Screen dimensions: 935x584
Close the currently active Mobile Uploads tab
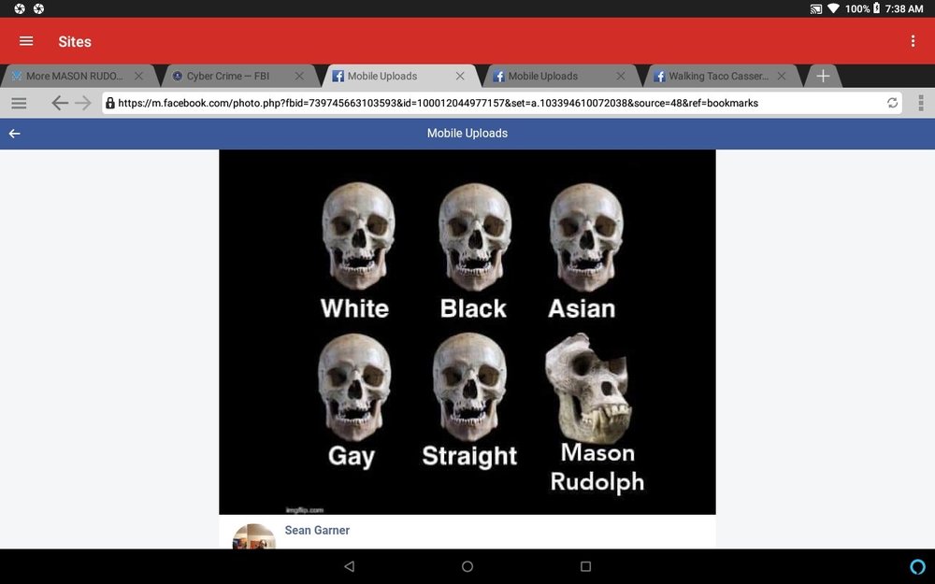460,77
